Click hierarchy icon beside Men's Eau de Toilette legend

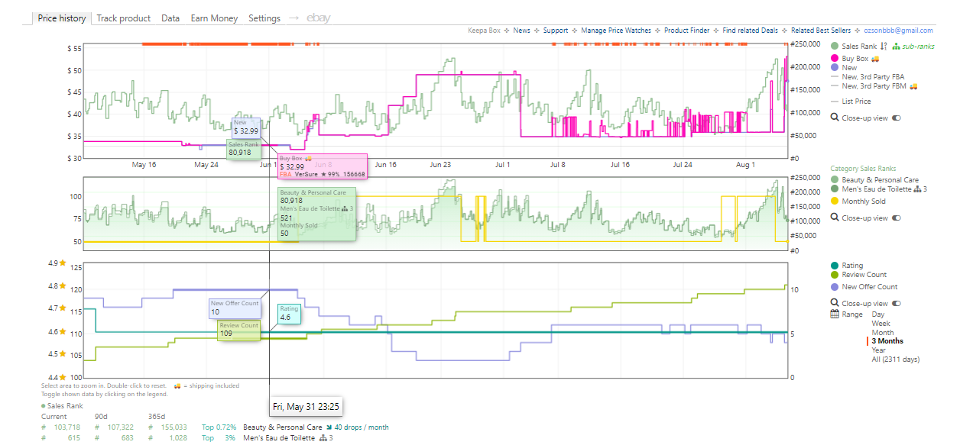pyautogui.click(x=917, y=189)
